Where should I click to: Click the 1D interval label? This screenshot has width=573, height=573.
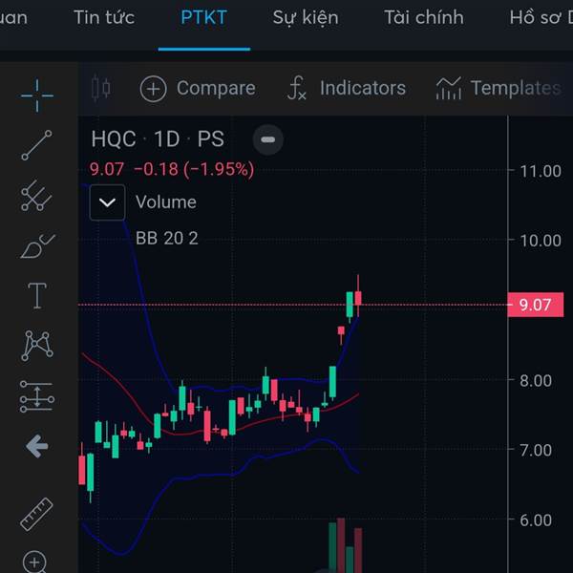[x=167, y=139]
